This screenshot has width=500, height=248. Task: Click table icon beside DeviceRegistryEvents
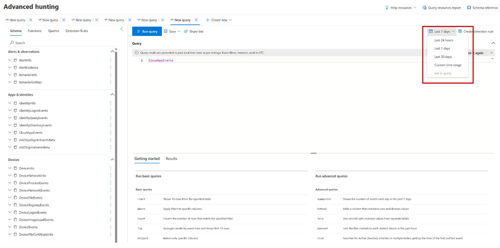click(16, 205)
